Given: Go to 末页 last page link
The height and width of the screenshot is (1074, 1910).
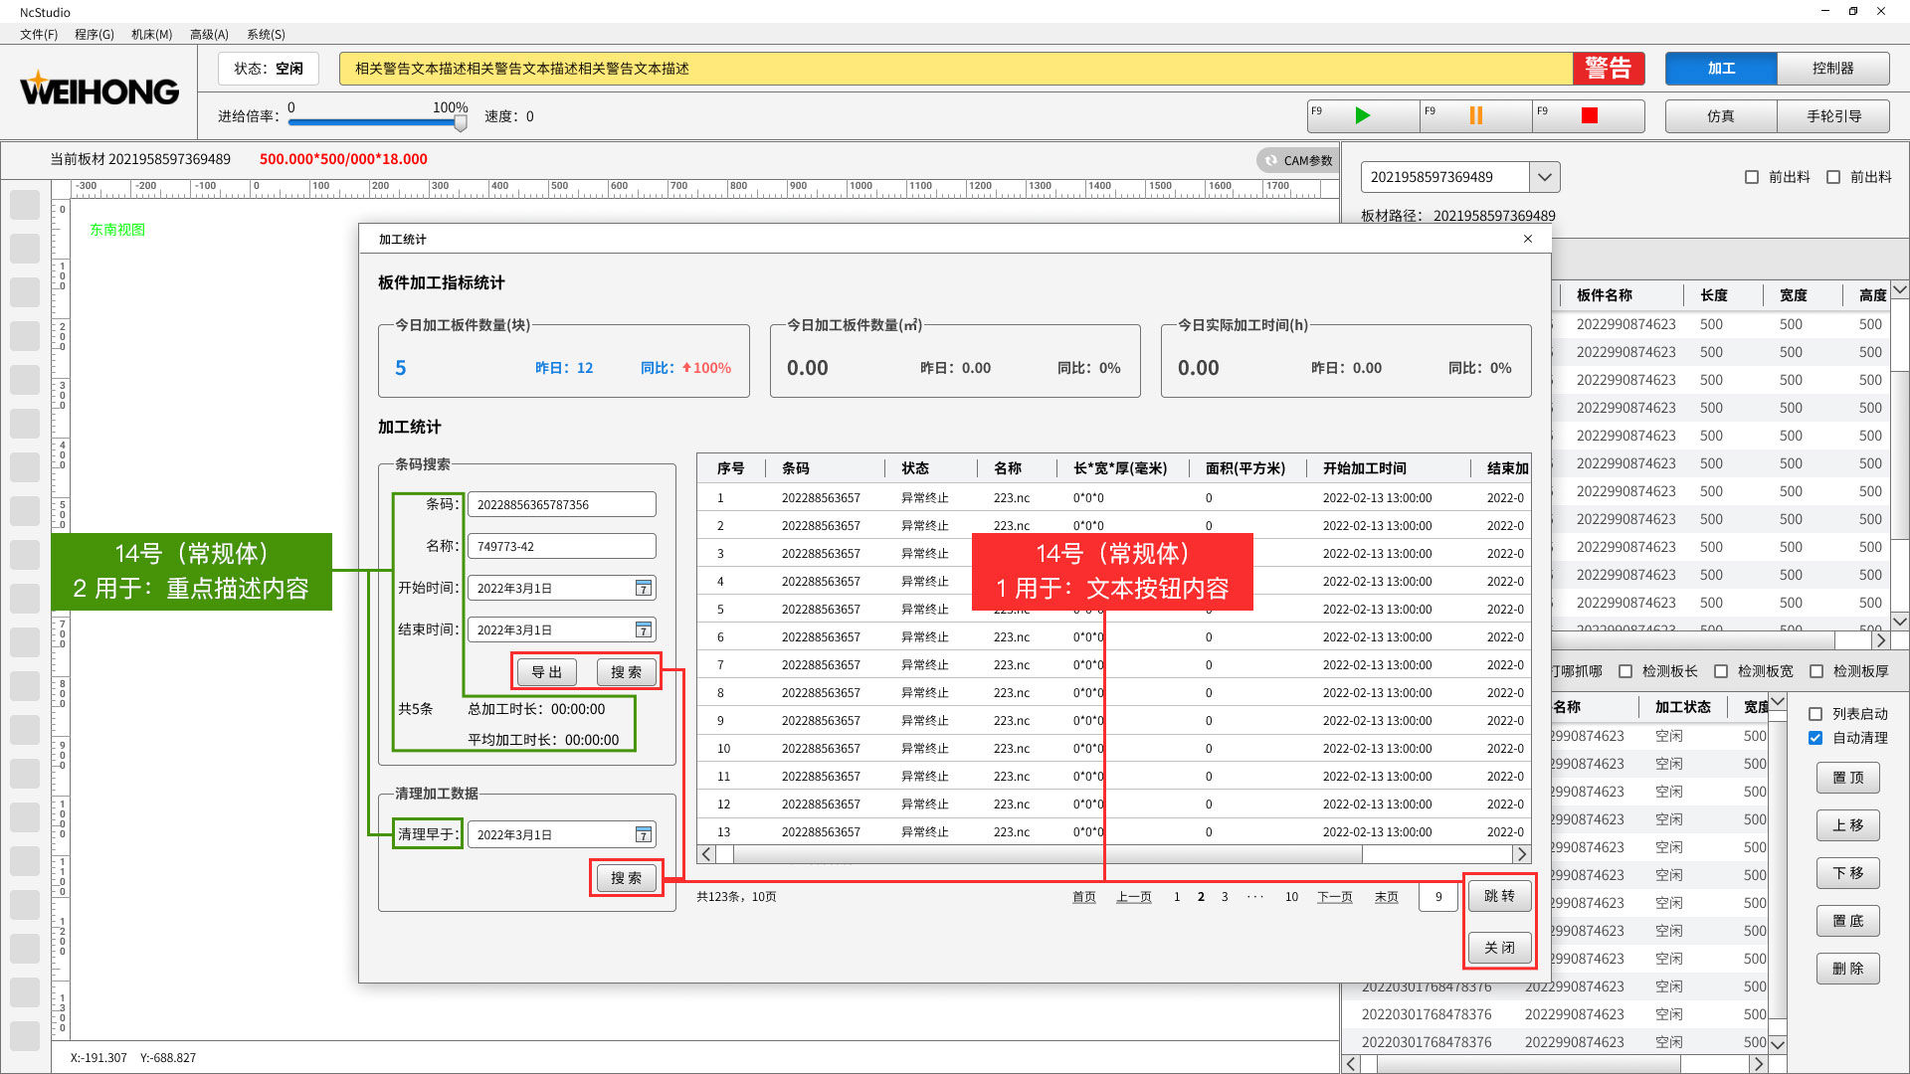Looking at the screenshot, I should (1387, 897).
